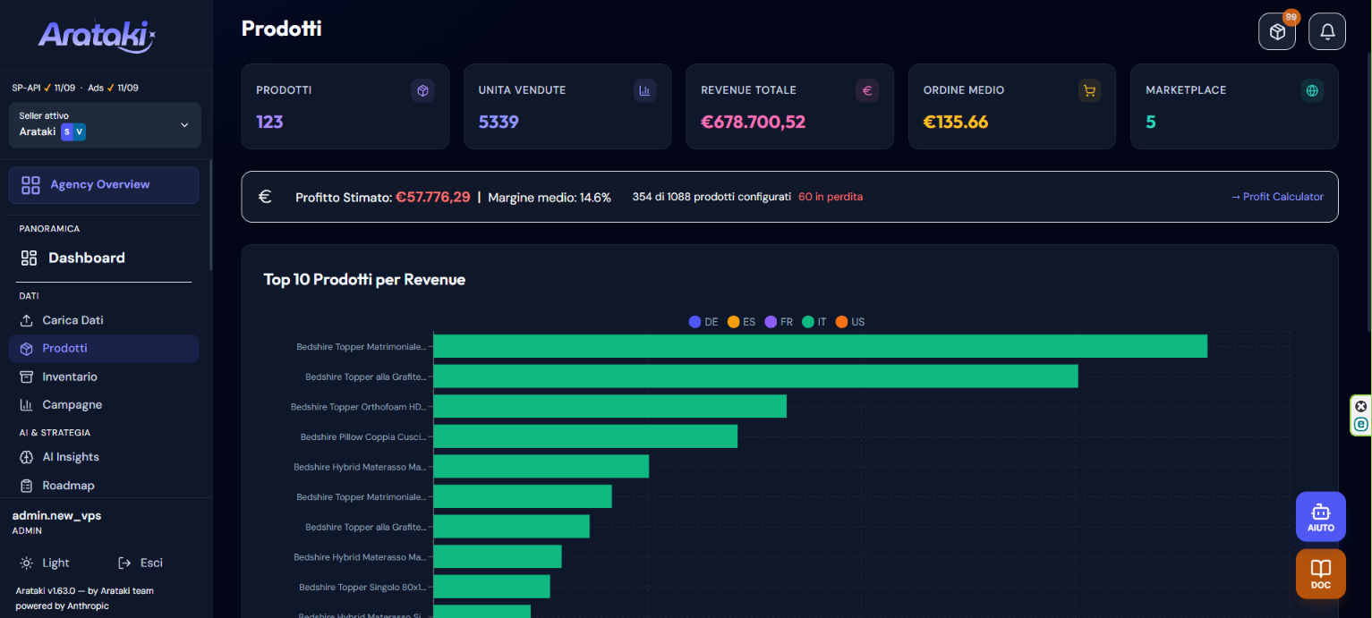Click the admin.new_vps username
This screenshot has width=1372, height=618.
click(56, 516)
